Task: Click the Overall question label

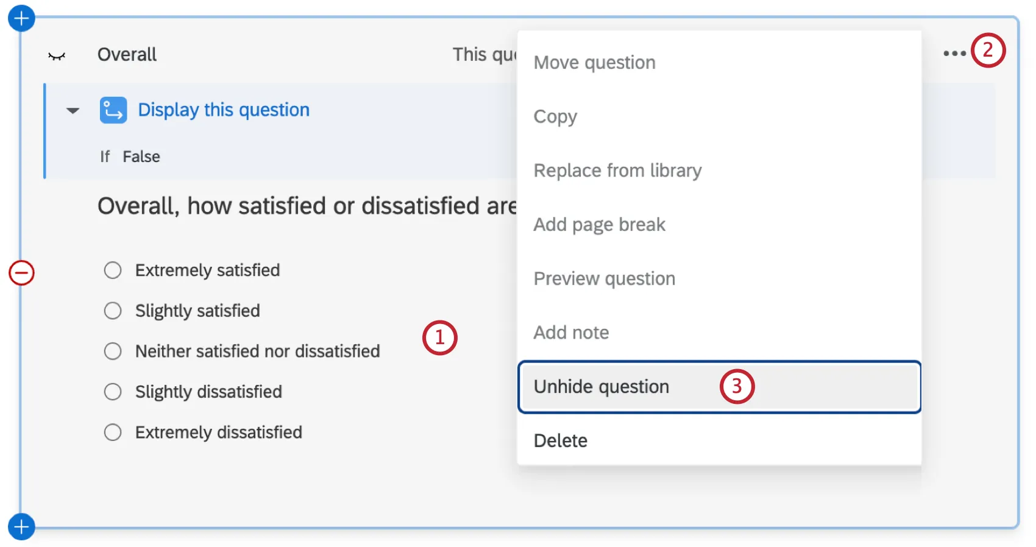Action: 127,55
